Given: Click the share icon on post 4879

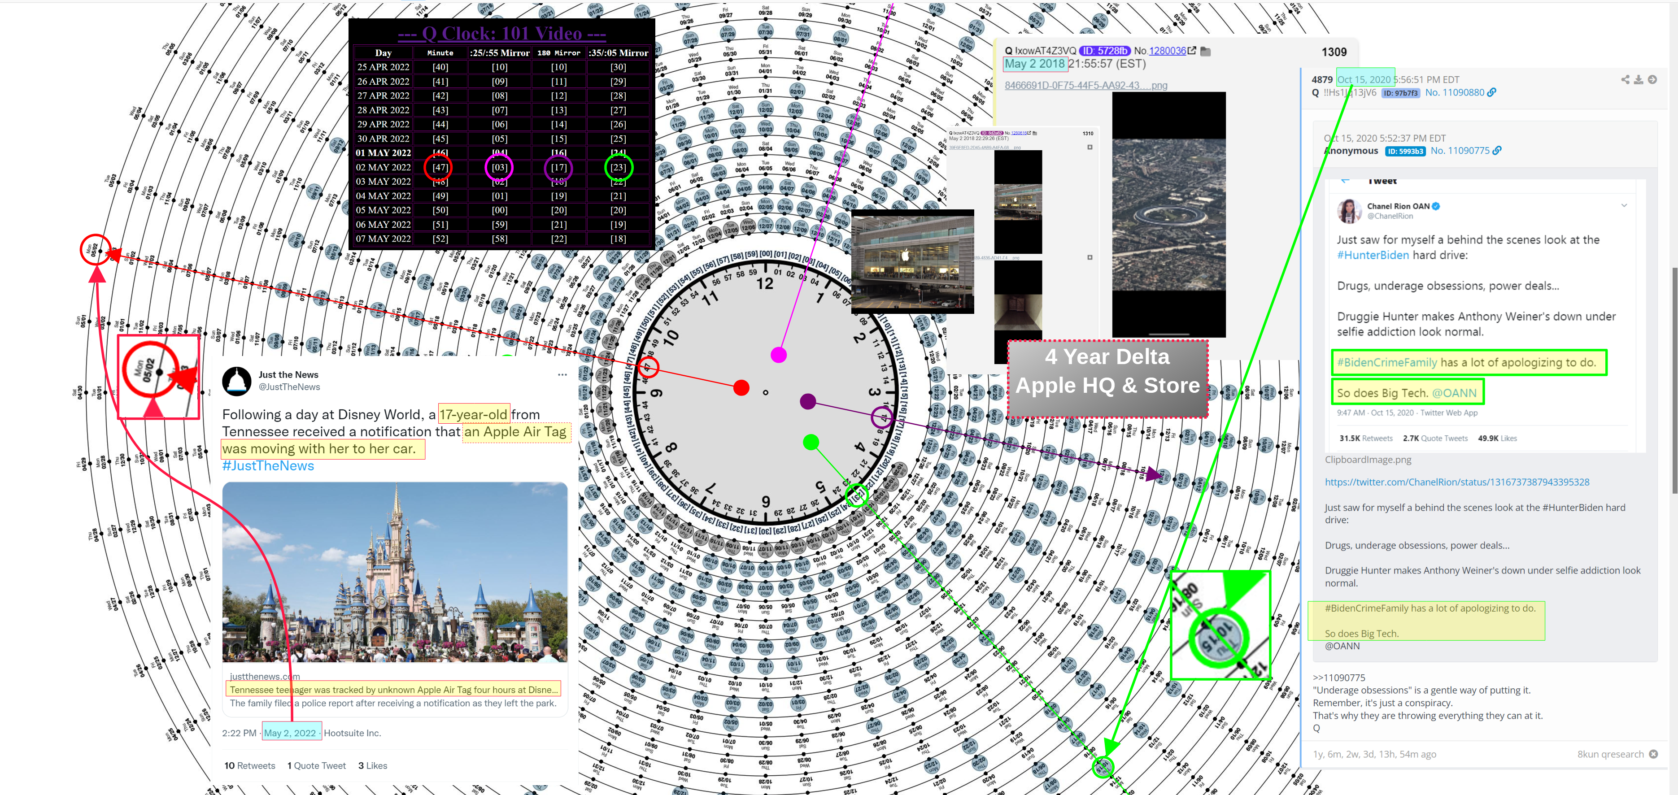Looking at the screenshot, I should (1625, 79).
